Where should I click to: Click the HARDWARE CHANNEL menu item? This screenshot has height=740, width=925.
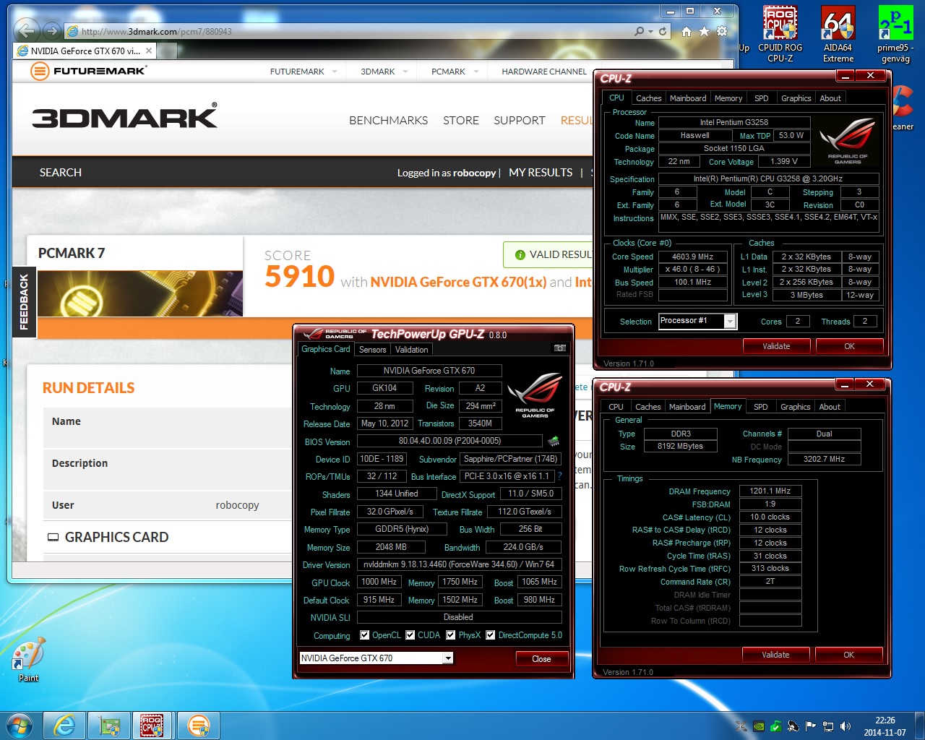pos(544,72)
